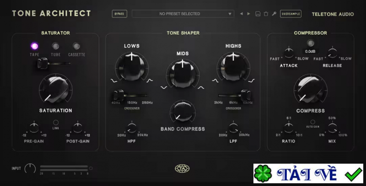This screenshot has width=366, height=186.
Task: Click the saturator mode slider handle
Action: [43, 63]
